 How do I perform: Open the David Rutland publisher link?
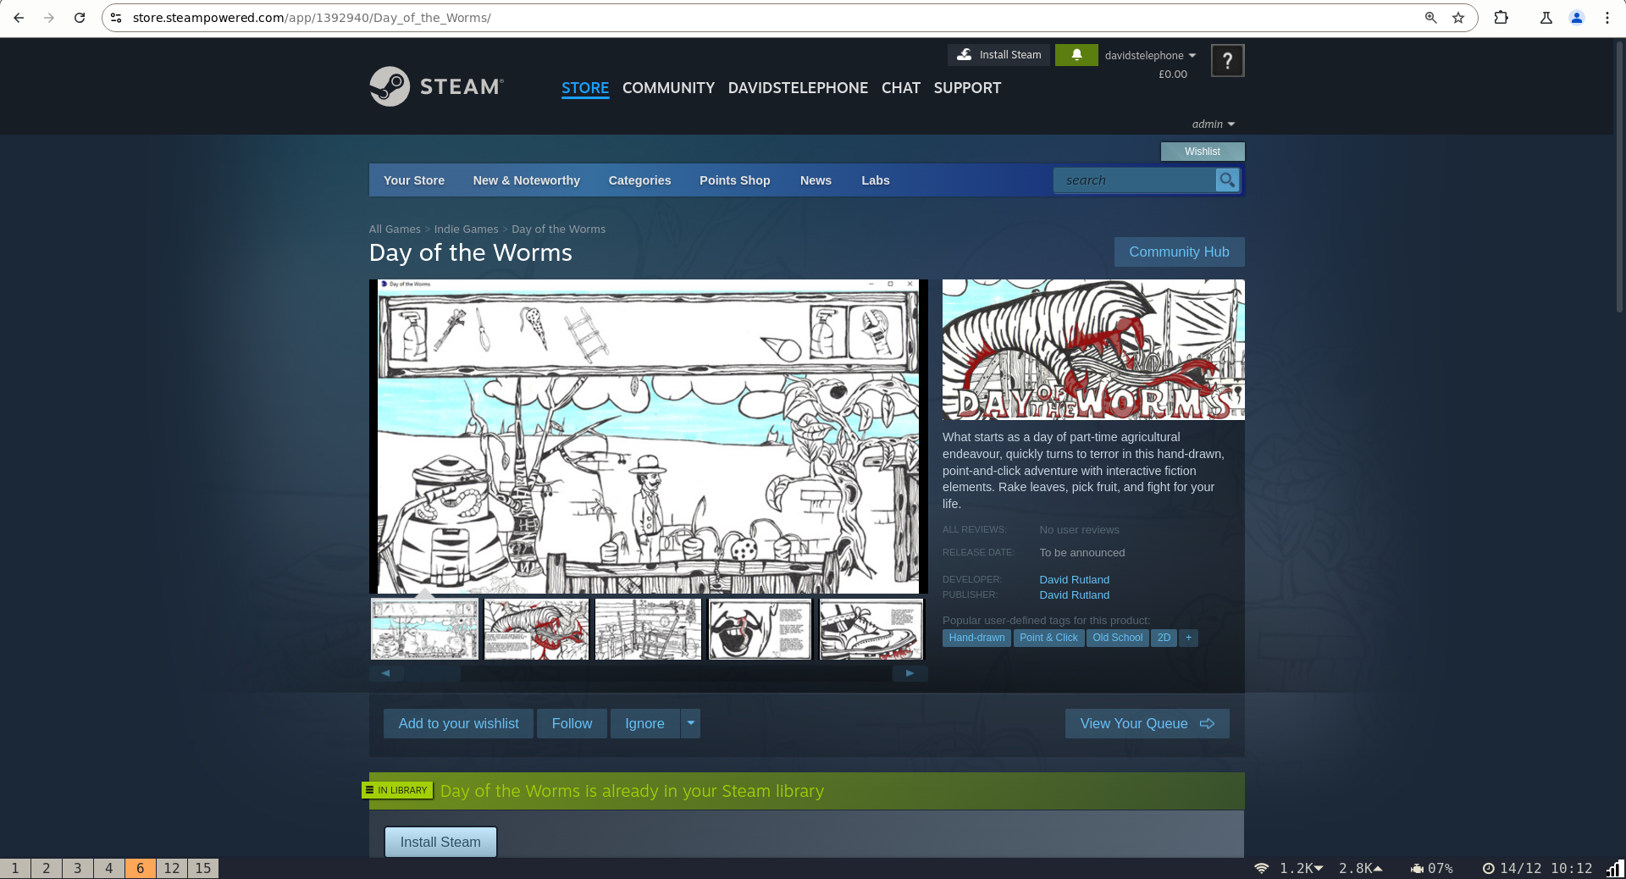(1074, 595)
